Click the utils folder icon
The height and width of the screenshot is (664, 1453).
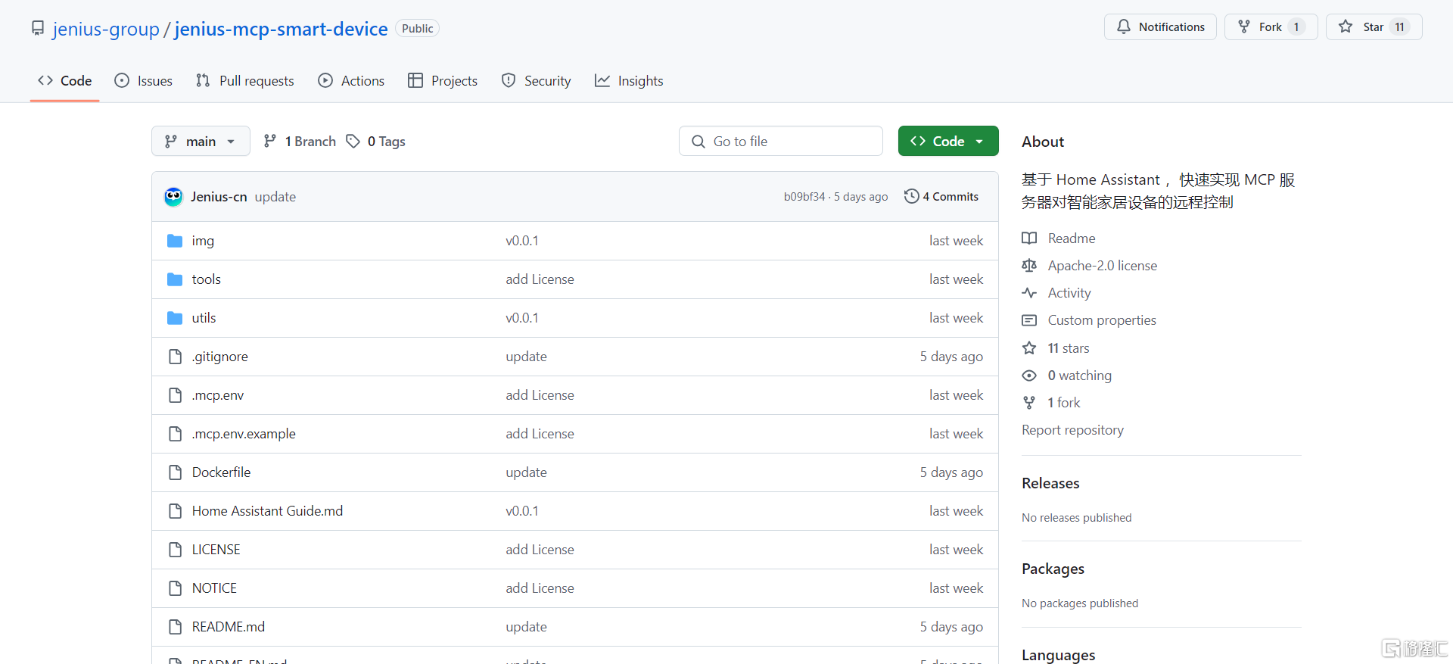[x=175, y=318]
